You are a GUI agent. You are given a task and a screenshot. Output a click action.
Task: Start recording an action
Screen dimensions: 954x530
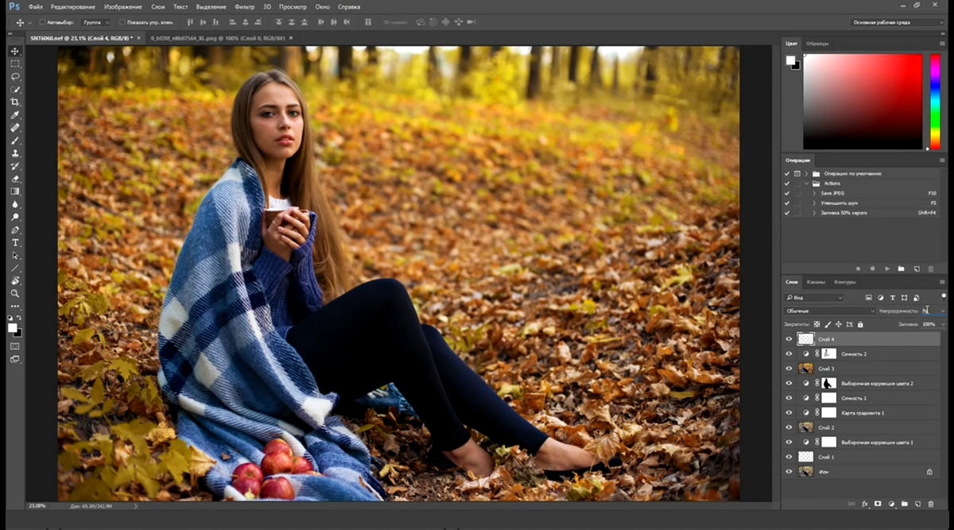click(x=872, y=269)
